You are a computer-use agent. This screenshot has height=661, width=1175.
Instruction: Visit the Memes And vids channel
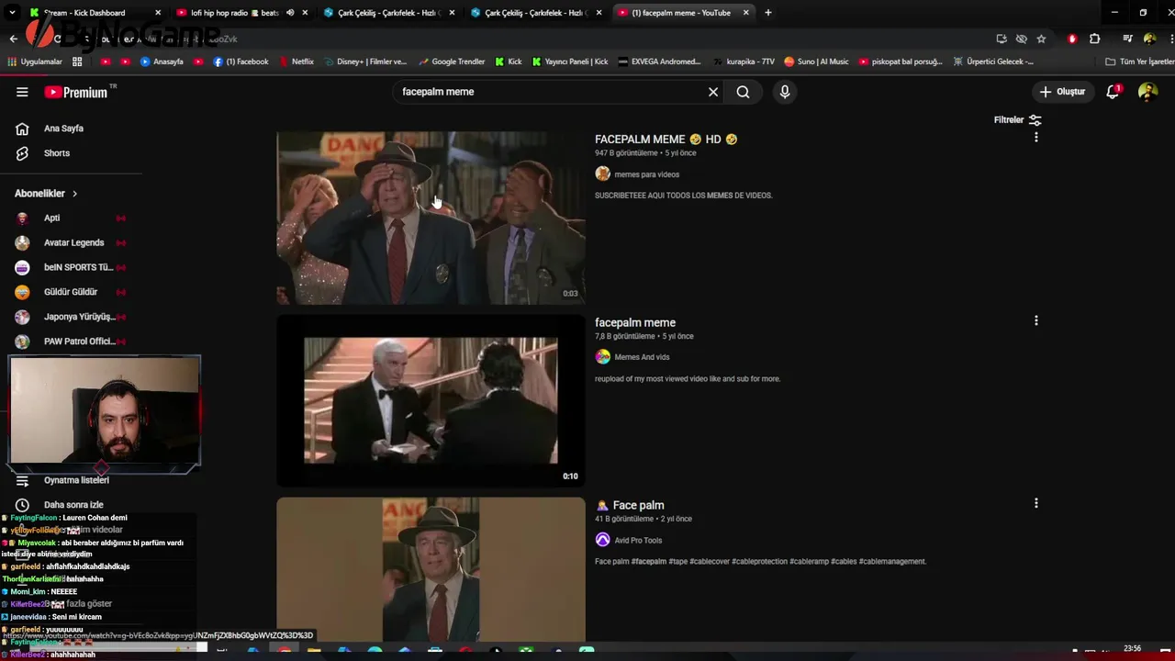(642, 357)
